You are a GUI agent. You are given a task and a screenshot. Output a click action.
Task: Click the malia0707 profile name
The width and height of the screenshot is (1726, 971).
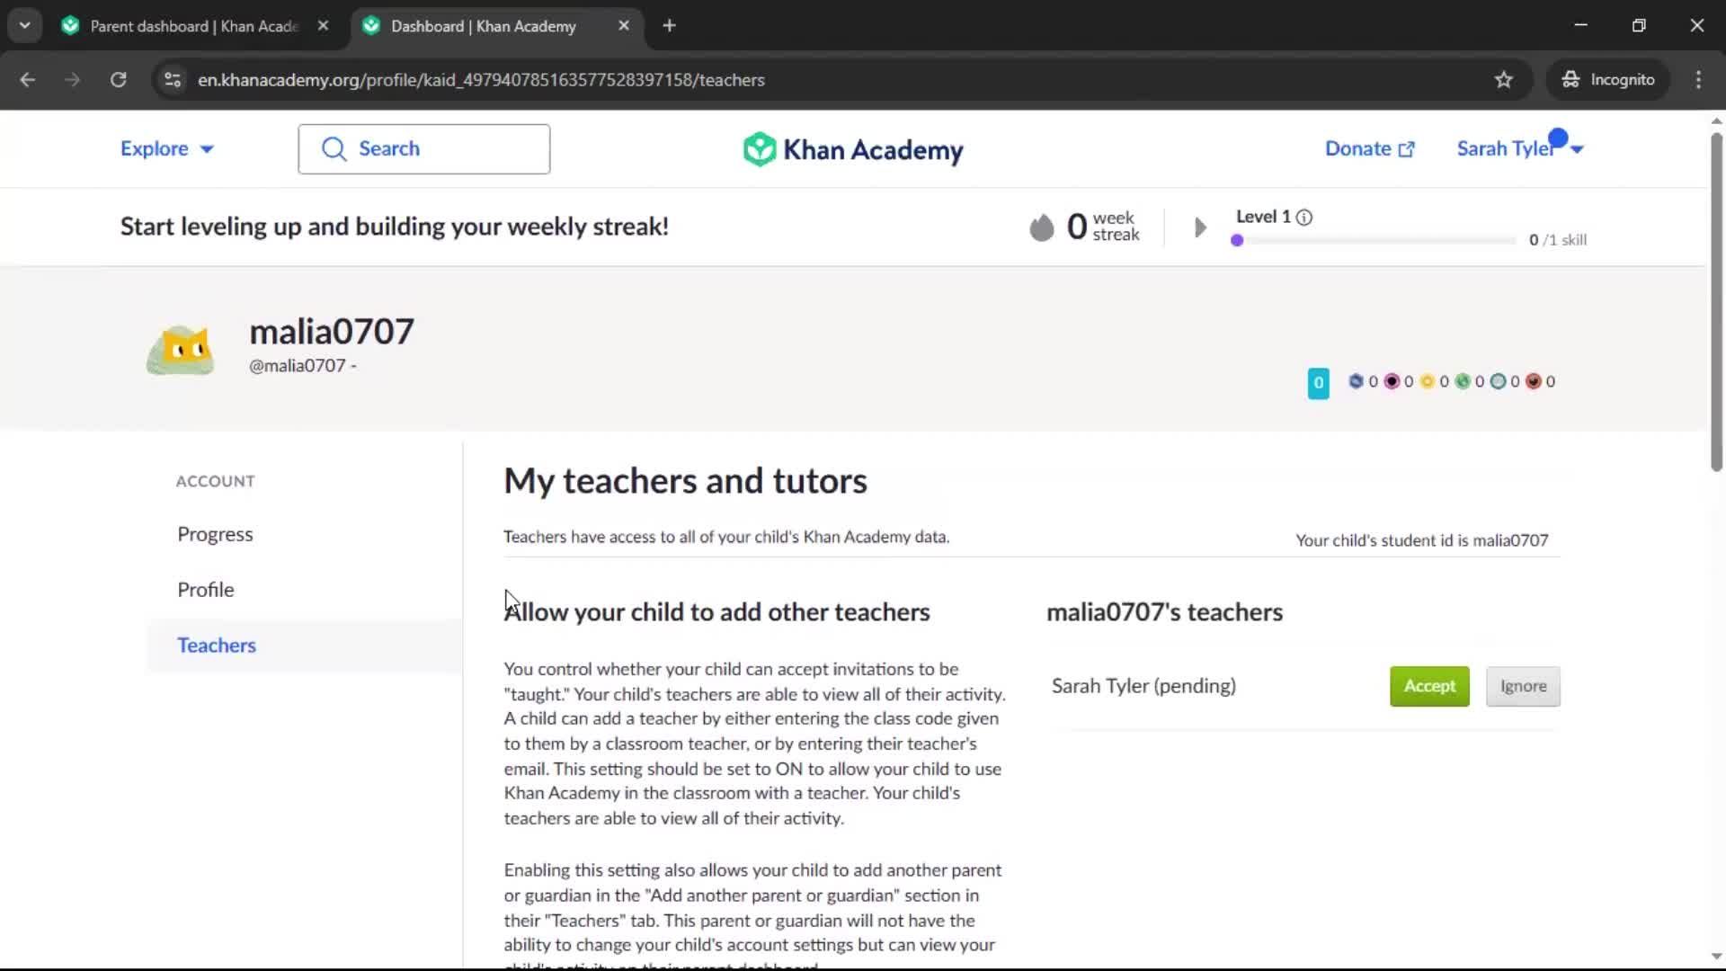click(x=332, y=332)
